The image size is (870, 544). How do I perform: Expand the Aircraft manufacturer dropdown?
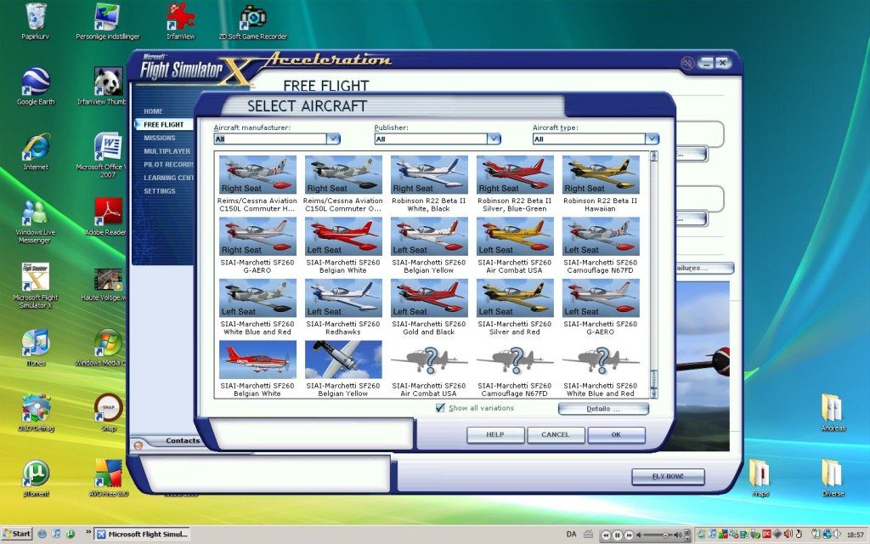tap(333, 139)
